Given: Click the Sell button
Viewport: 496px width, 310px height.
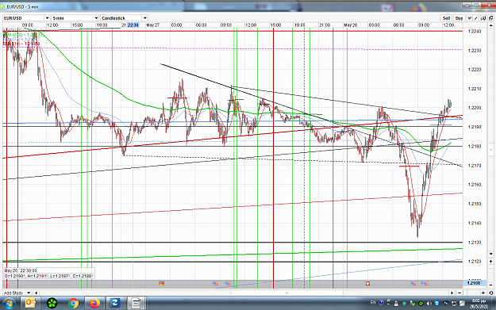Looking at the screenshot, I should tap(446, 18).
